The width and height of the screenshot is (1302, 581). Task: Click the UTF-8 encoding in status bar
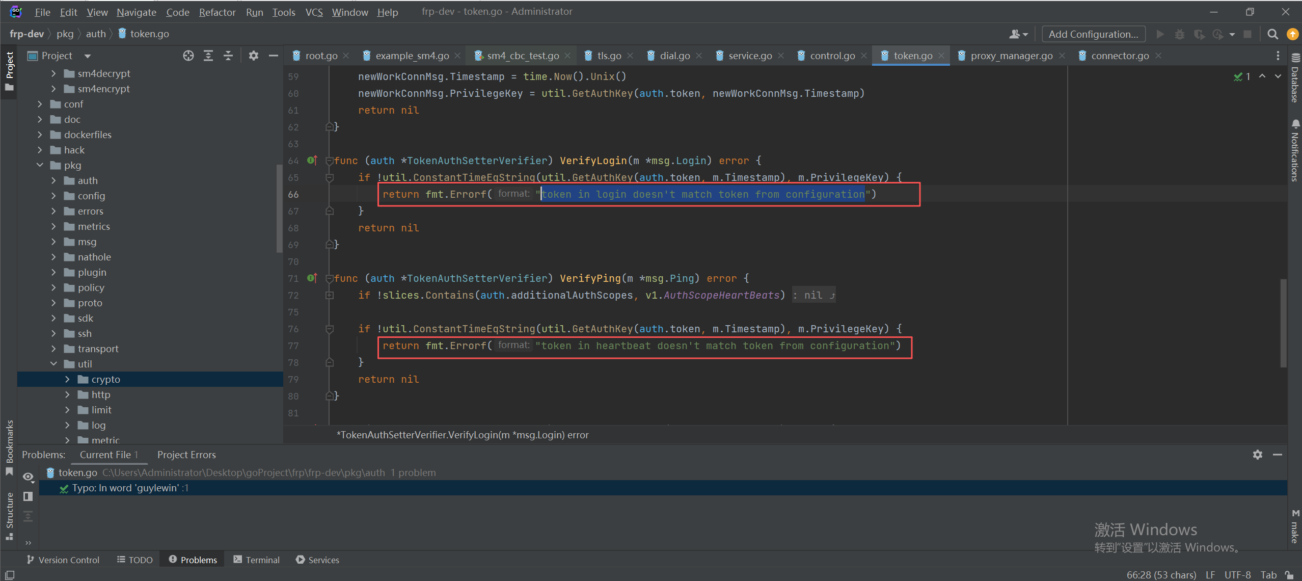1237,574
